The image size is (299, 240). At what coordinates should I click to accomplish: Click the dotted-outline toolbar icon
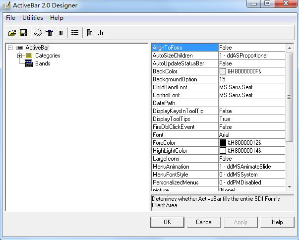(x=60, y=33)
